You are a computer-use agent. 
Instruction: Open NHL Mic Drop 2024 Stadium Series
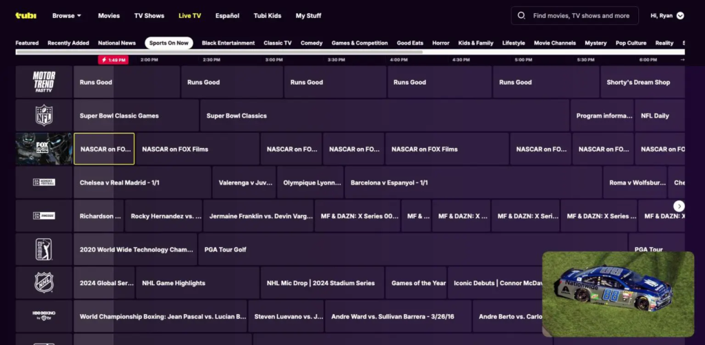click(322, 282)
